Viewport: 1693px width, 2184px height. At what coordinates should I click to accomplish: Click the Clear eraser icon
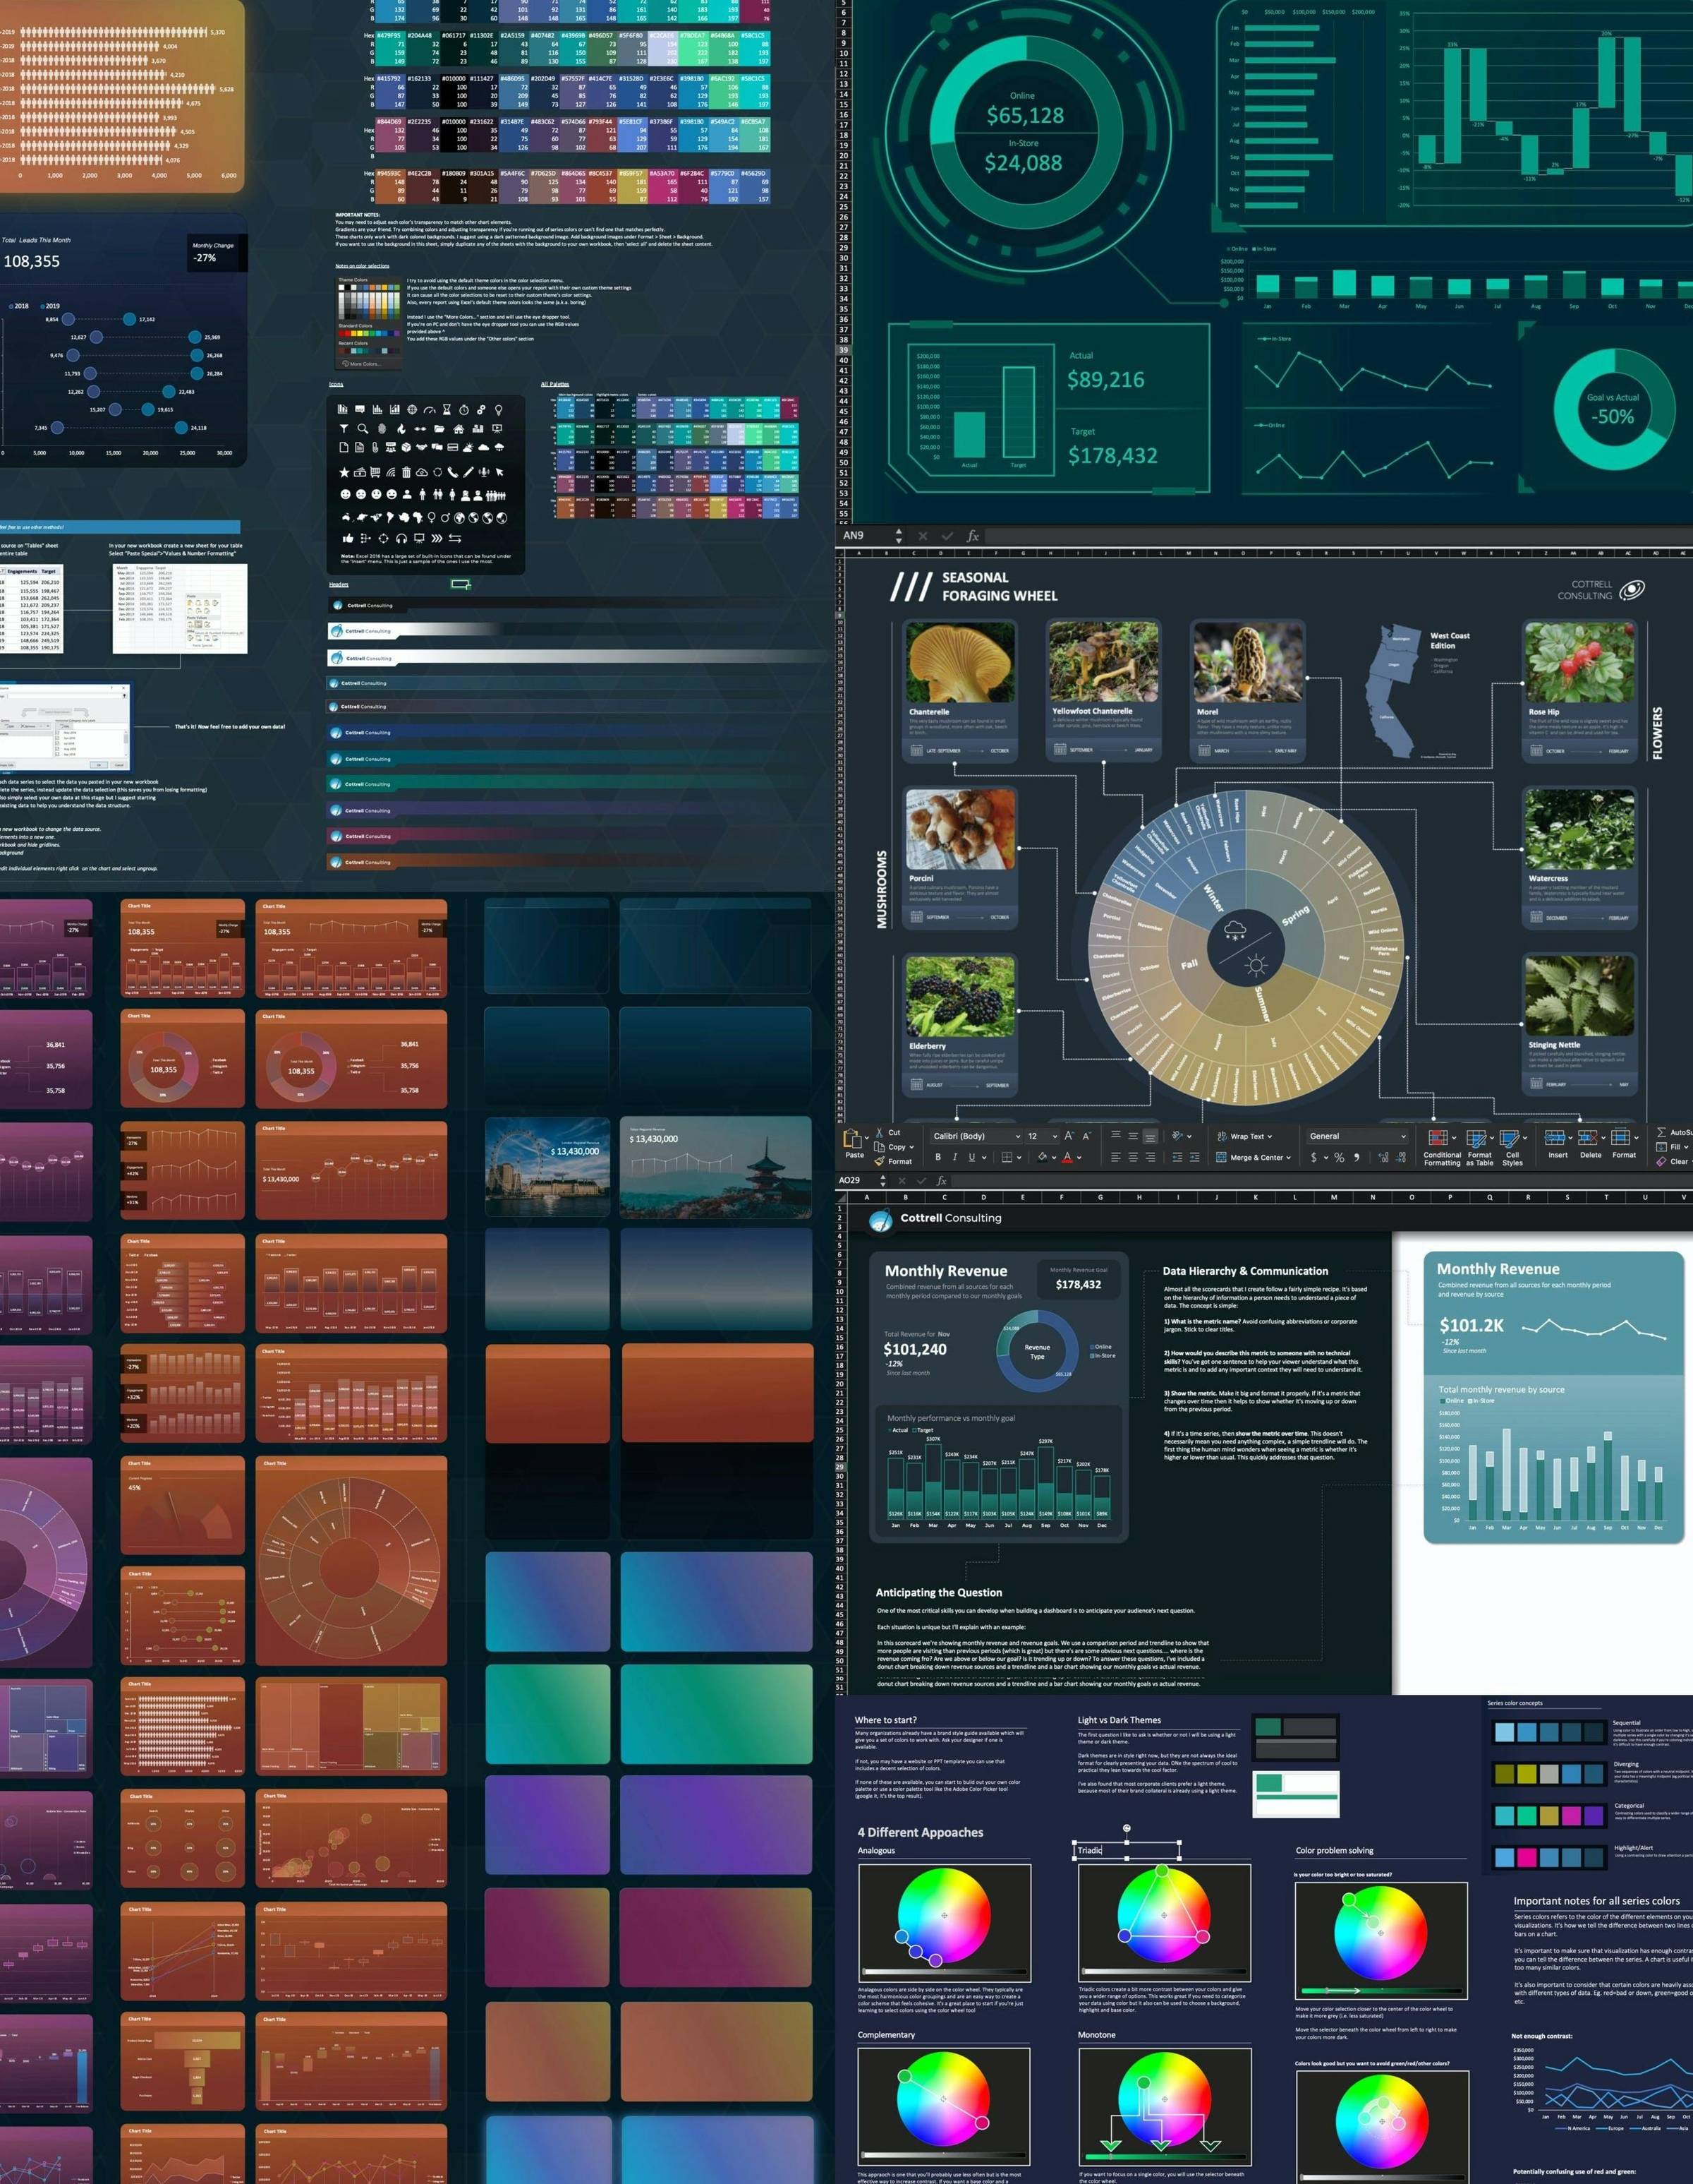click(1661, 1162)
